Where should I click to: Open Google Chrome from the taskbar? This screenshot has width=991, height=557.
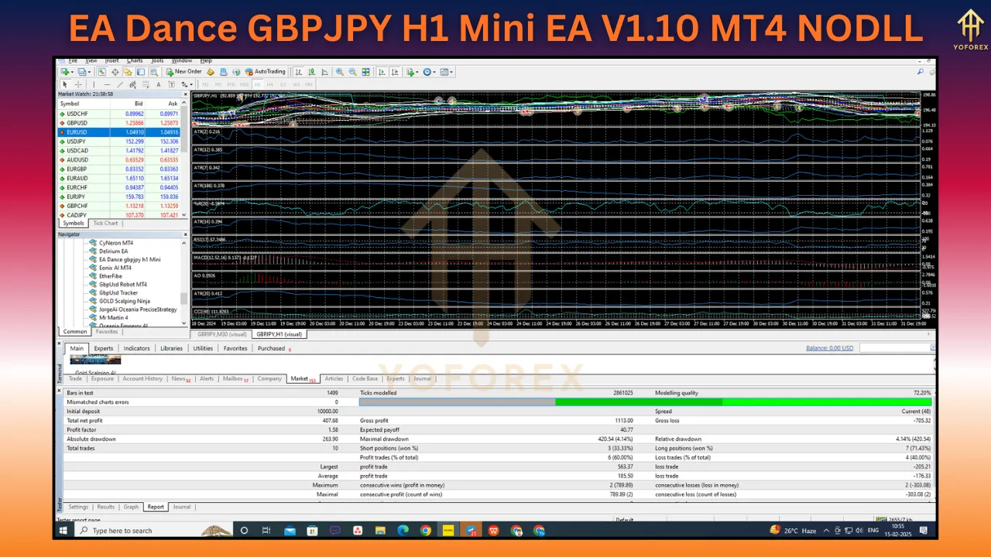click(x=426, y=531)
